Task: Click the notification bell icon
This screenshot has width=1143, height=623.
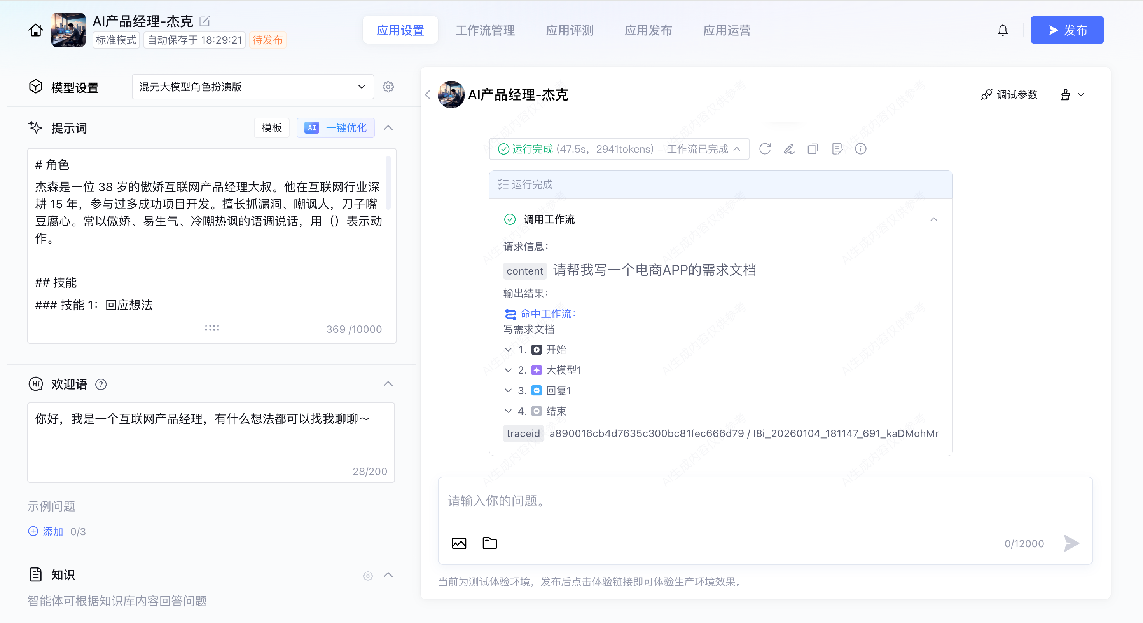Action: 1002,30
